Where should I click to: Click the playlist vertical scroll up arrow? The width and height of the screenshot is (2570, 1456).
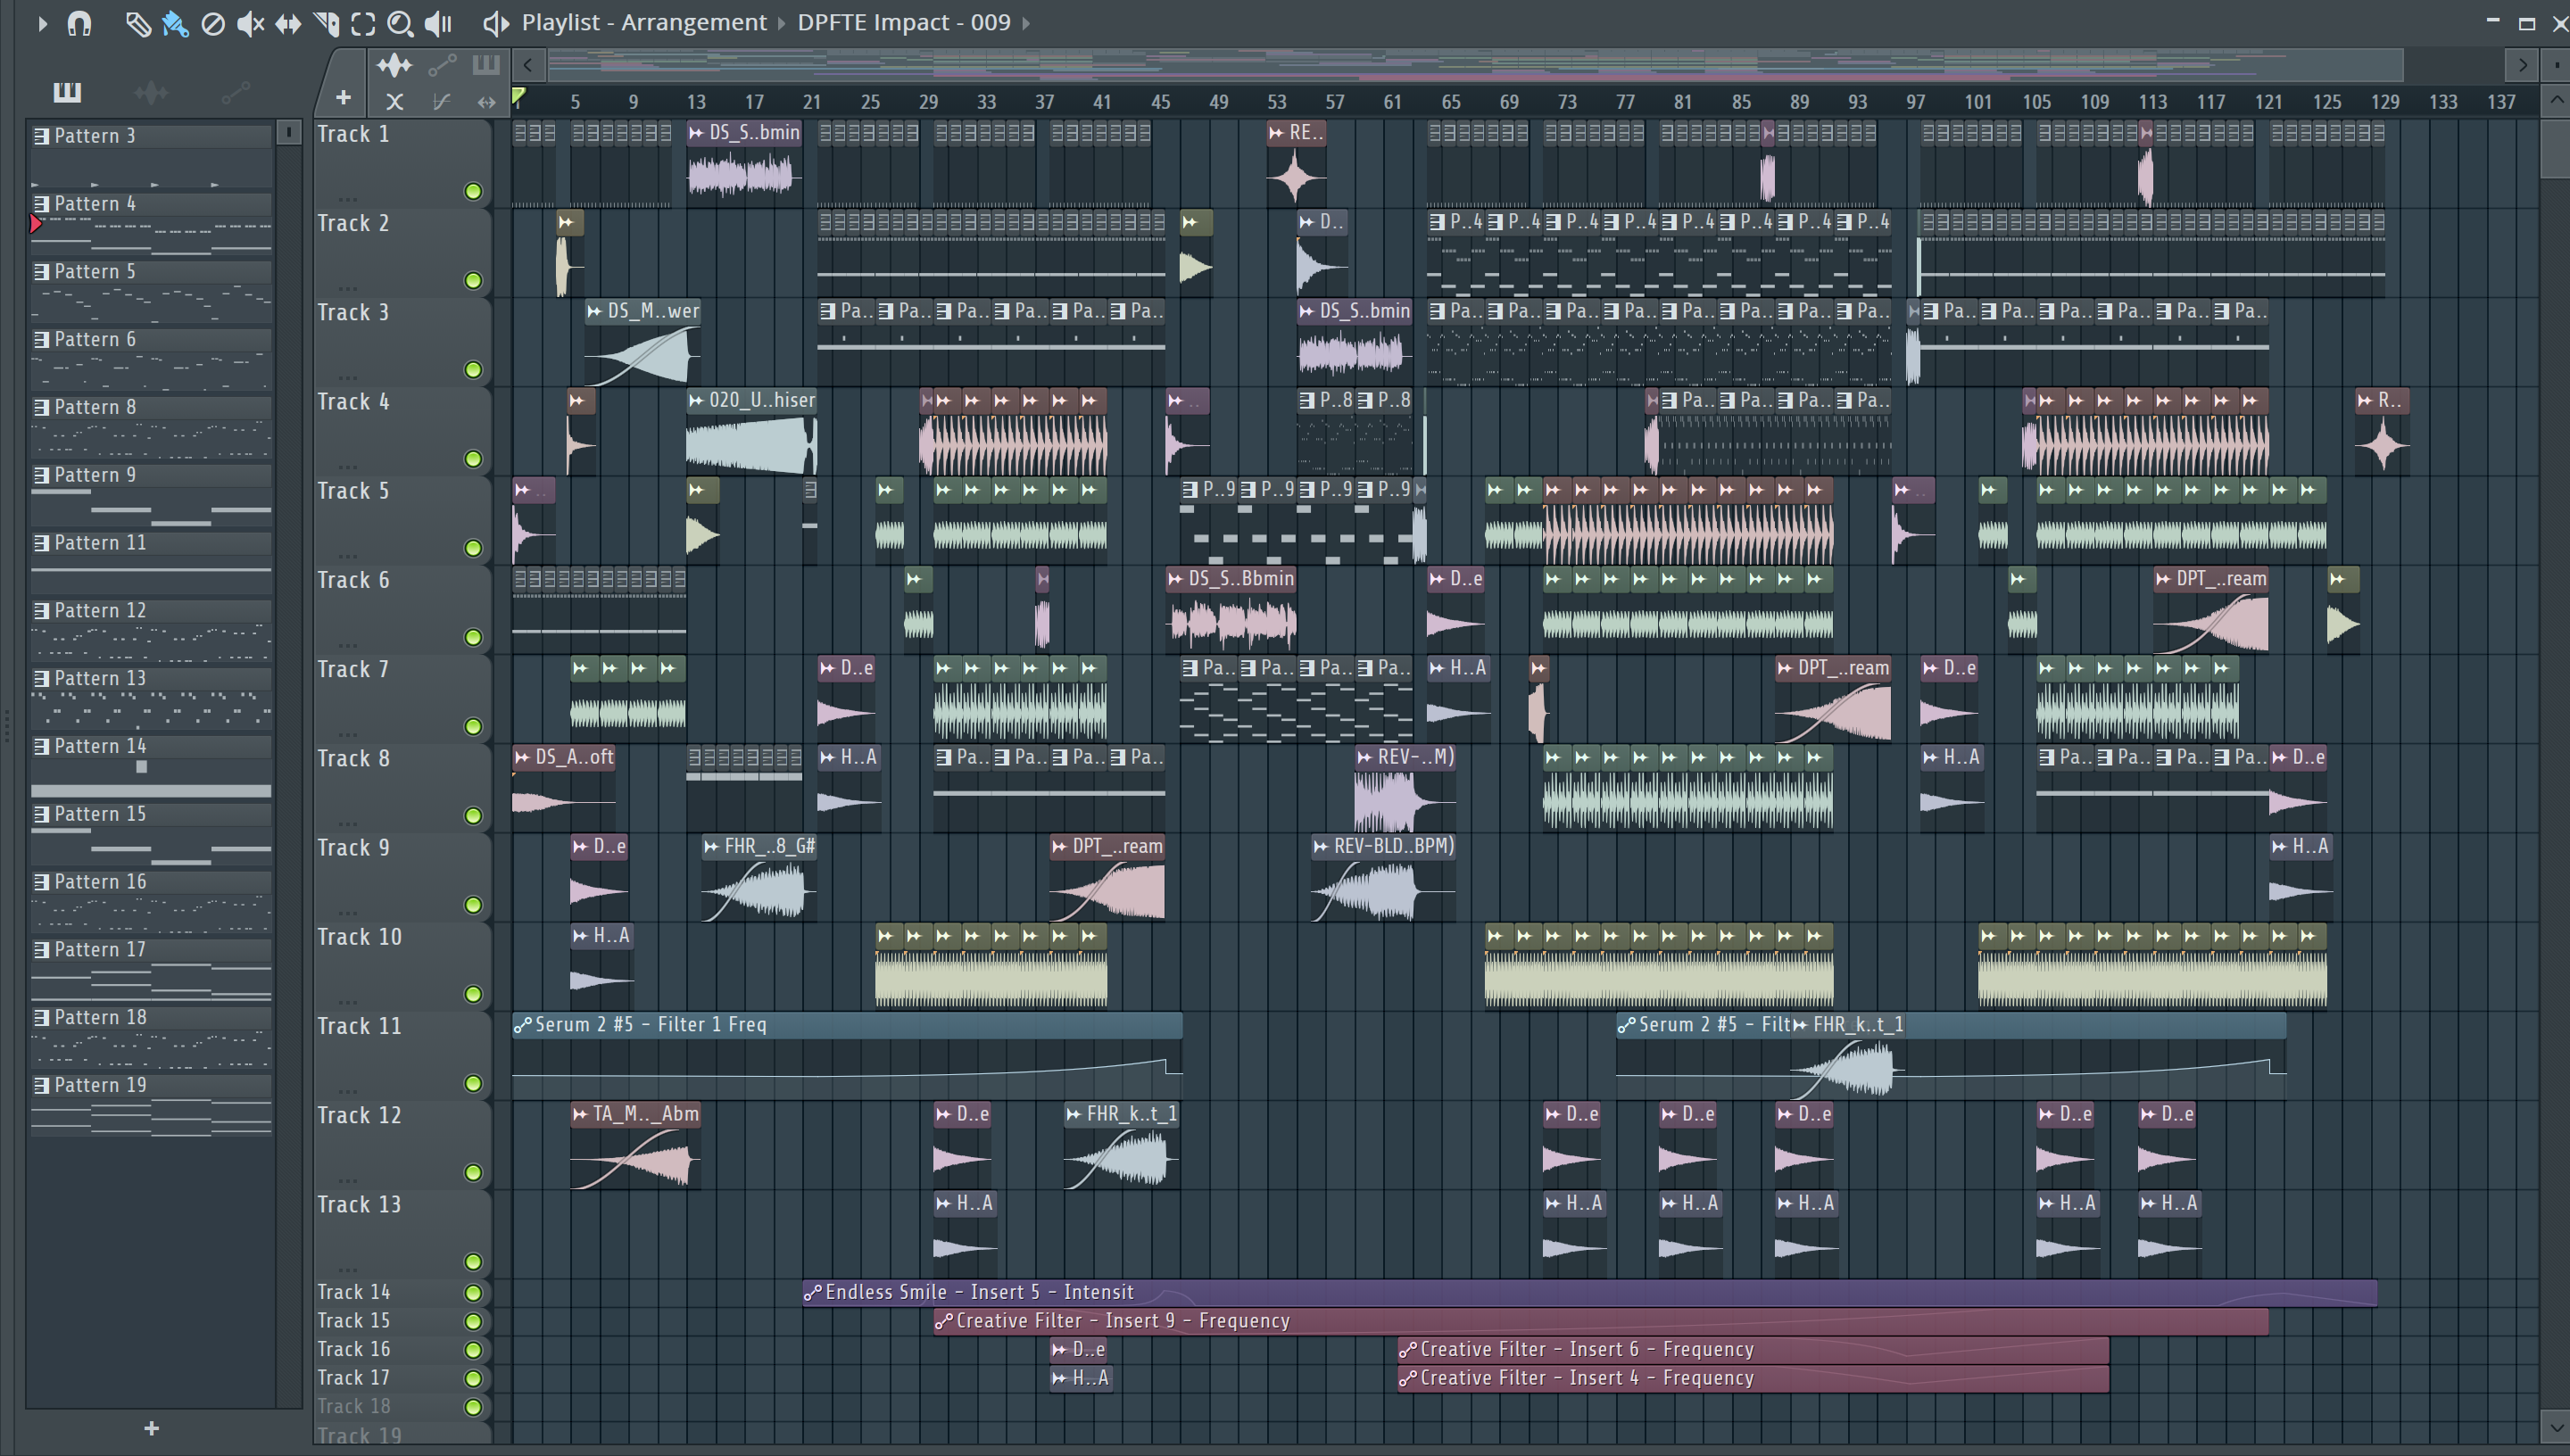[x=2556, y=100]
